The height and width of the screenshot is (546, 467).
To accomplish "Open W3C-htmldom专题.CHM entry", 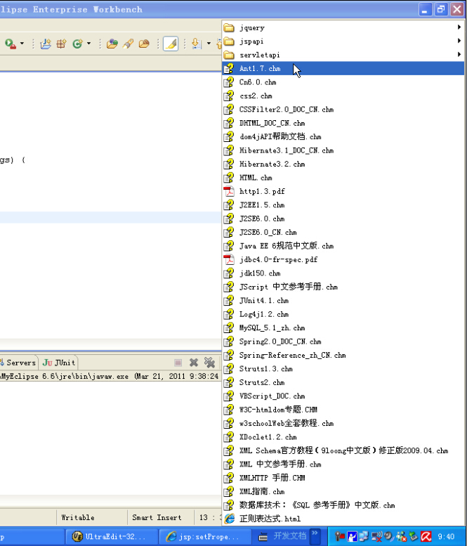I will point(343,410).
